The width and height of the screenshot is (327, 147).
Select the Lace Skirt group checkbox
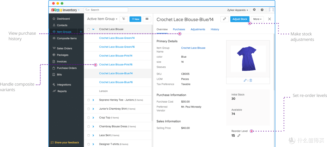tap(88, 135)
